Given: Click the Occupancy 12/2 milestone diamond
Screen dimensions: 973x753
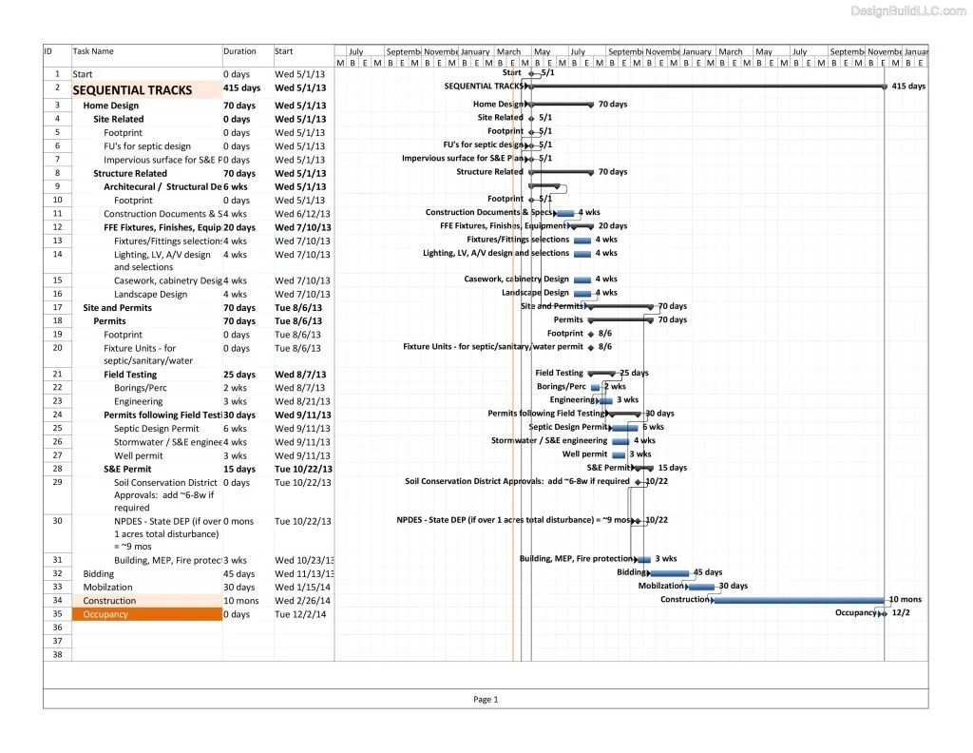Looking at the screenshot, I should [x=885, y=613].
